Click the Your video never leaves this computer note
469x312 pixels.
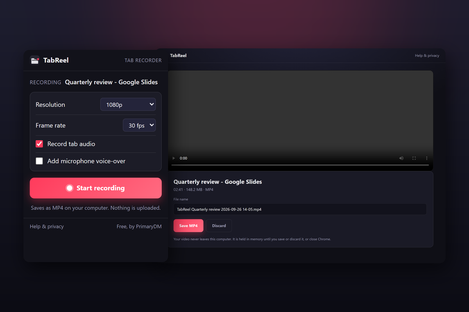(252, 239)
